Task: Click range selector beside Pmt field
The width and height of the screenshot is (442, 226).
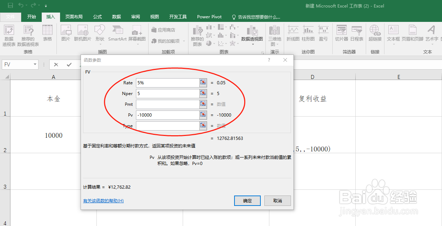Action: (203, 104)
